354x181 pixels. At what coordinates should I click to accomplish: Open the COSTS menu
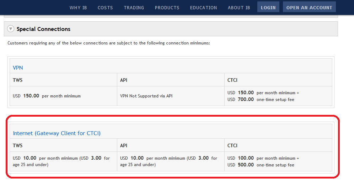click(x=105, y=7)
